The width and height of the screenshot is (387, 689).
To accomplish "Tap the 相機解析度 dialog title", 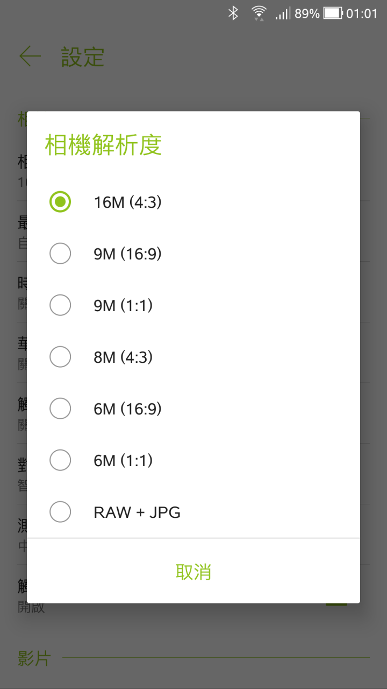I will pyautogui.click(x=103, y=145).
